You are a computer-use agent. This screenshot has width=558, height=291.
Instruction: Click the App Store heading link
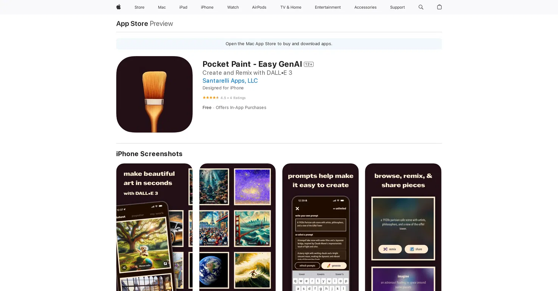[x=132, y=23]
